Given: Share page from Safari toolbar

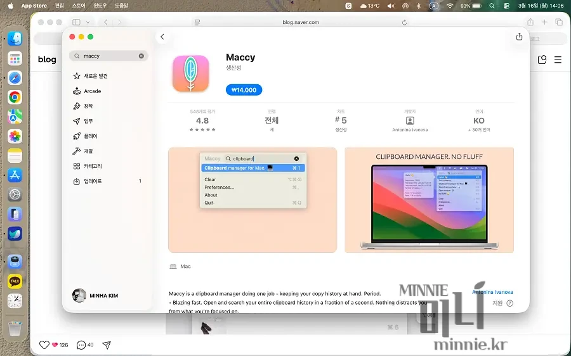Looking at the screenshot, I should (x=530, y=22).
